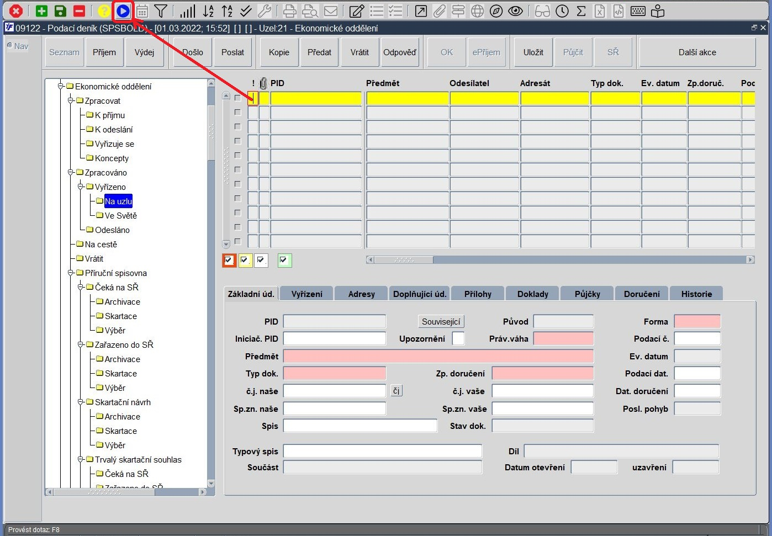
Task: Toggle the red-framed filter checkbox
Action: 229,260
